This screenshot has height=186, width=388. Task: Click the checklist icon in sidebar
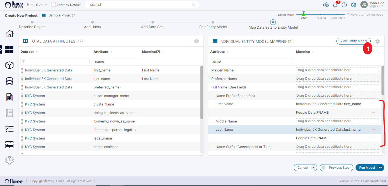pos(9,129)
